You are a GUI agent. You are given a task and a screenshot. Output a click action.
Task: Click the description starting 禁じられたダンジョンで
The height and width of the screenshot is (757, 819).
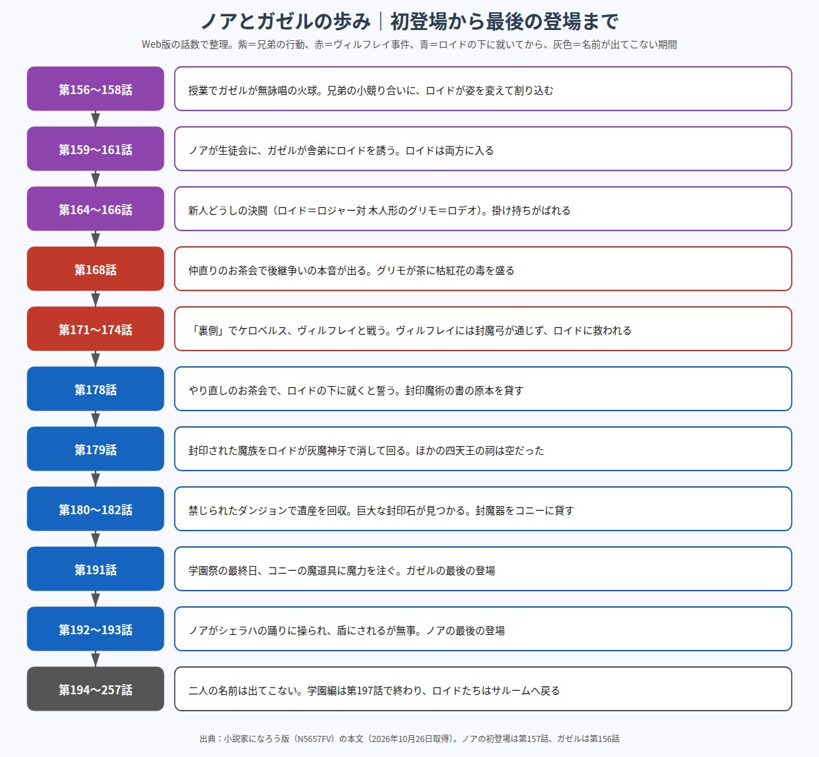[483, 509]
